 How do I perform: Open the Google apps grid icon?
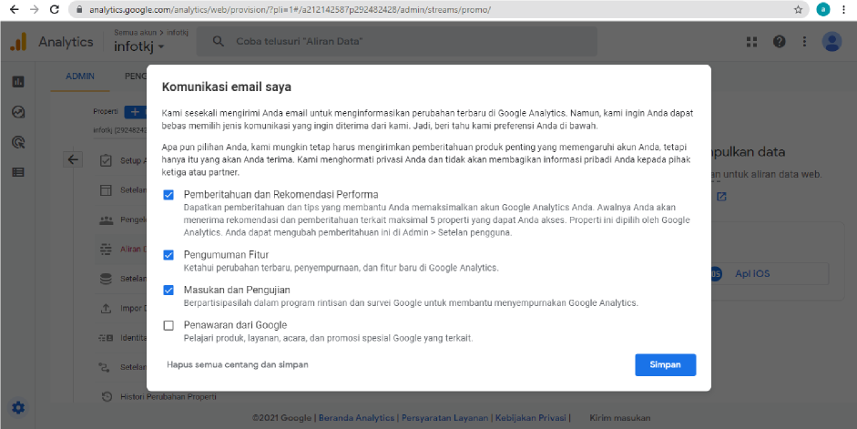752,42
